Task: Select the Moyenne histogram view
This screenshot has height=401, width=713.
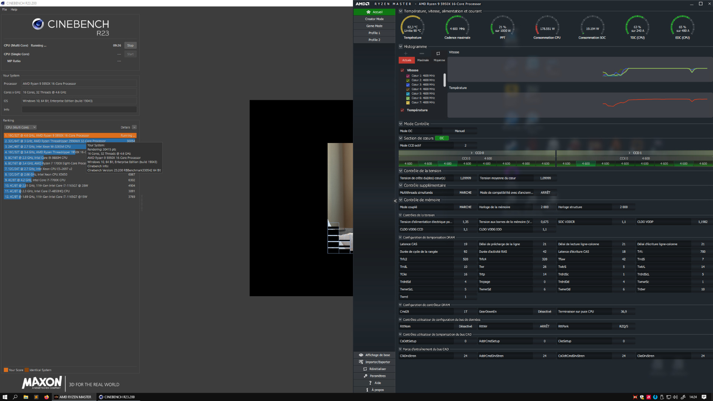Action: [439, 60]
